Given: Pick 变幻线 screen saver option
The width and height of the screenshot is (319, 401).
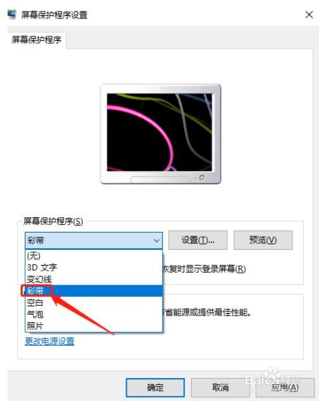Looking at the screenshot, I should [94, 279].
